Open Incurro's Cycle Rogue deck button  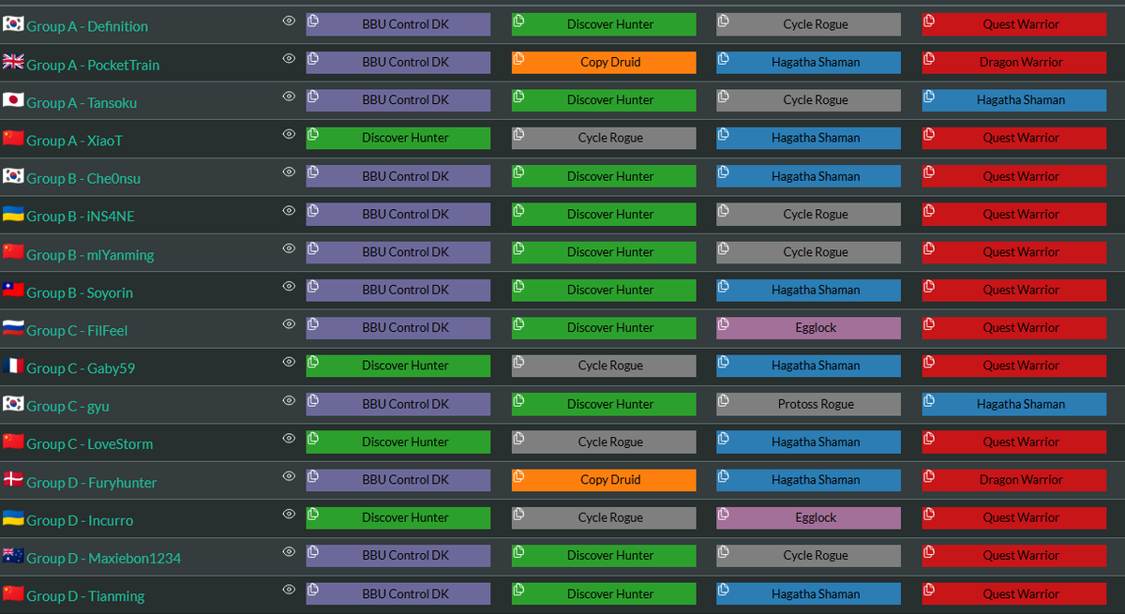(x=604, y=518)
